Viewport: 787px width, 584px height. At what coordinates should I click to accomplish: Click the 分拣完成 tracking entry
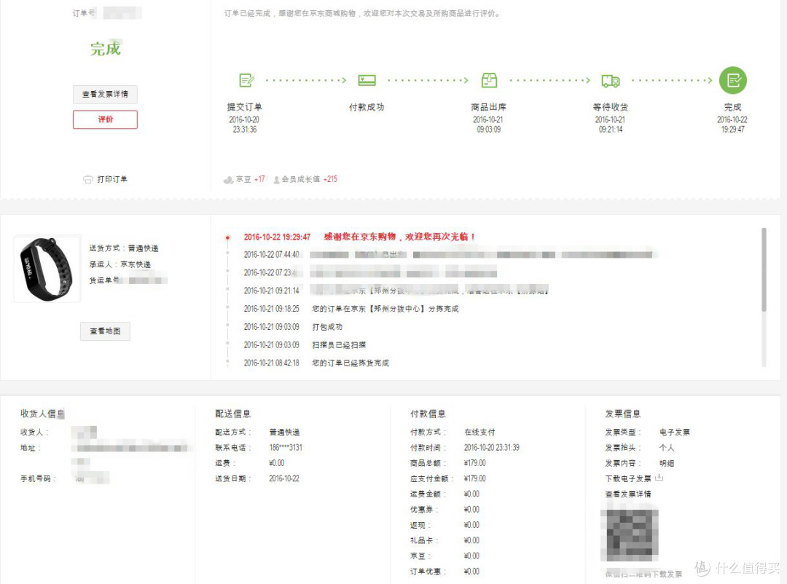385,309
